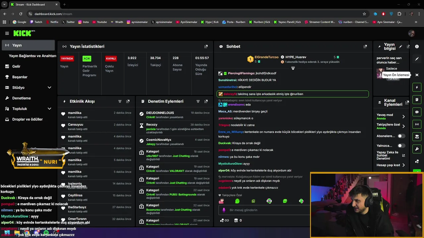Screen dimensions: 424x238
Task: Toggle the wrench widget icon in toolbar
Action: (417, 149)
